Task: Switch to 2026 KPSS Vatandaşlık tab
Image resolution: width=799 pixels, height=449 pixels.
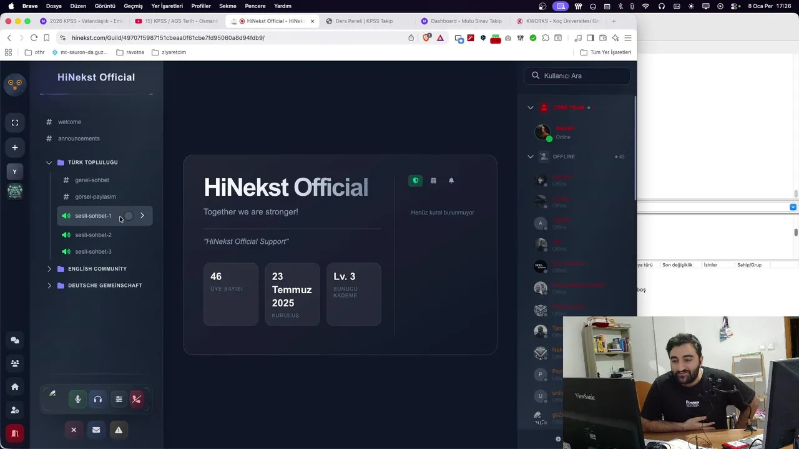Action: tap(82, 21)
